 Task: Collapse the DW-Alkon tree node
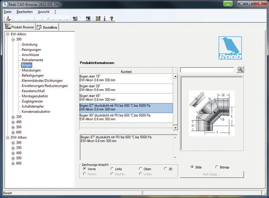click(x=7, y=137)
